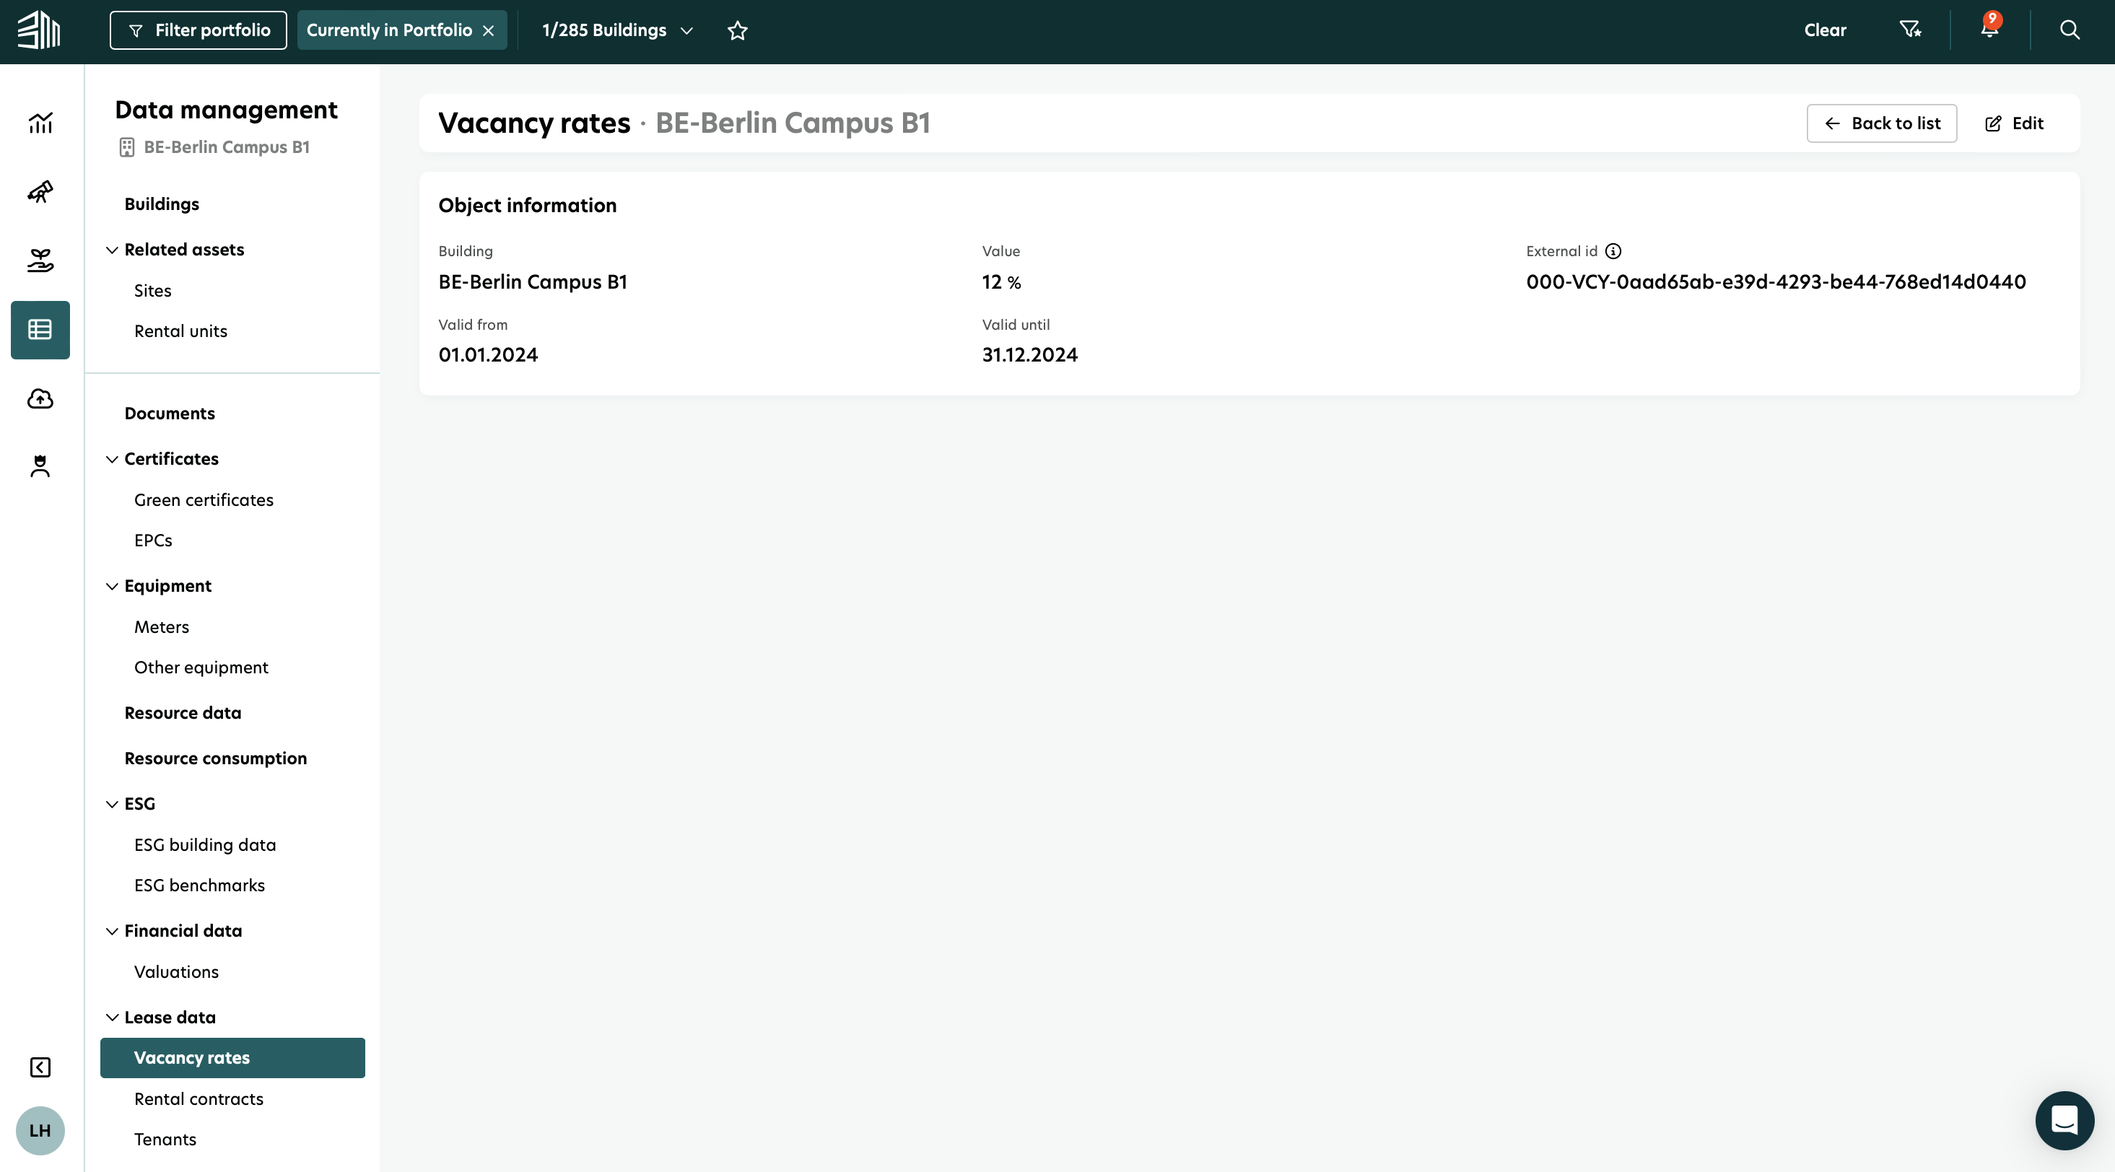Open the search magnifier icon
This screenshot has height=1172, width=2115.
pyautogui.click(x=2069, y=30)
